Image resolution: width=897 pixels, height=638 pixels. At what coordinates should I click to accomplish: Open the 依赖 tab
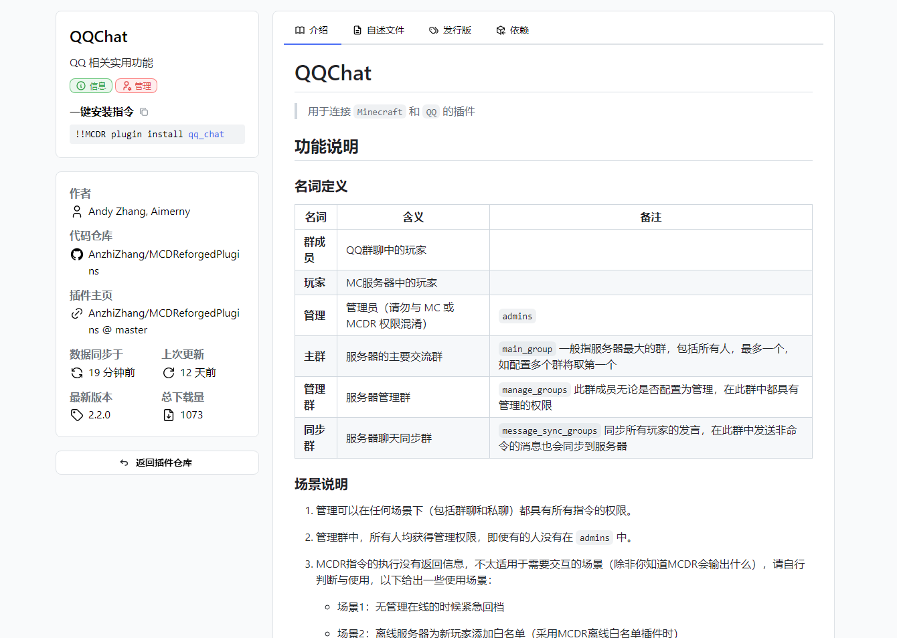[513, 30]
